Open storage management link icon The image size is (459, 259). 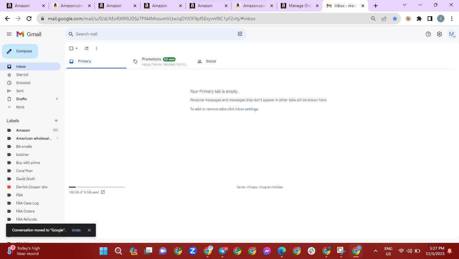[x=103, y=192]
